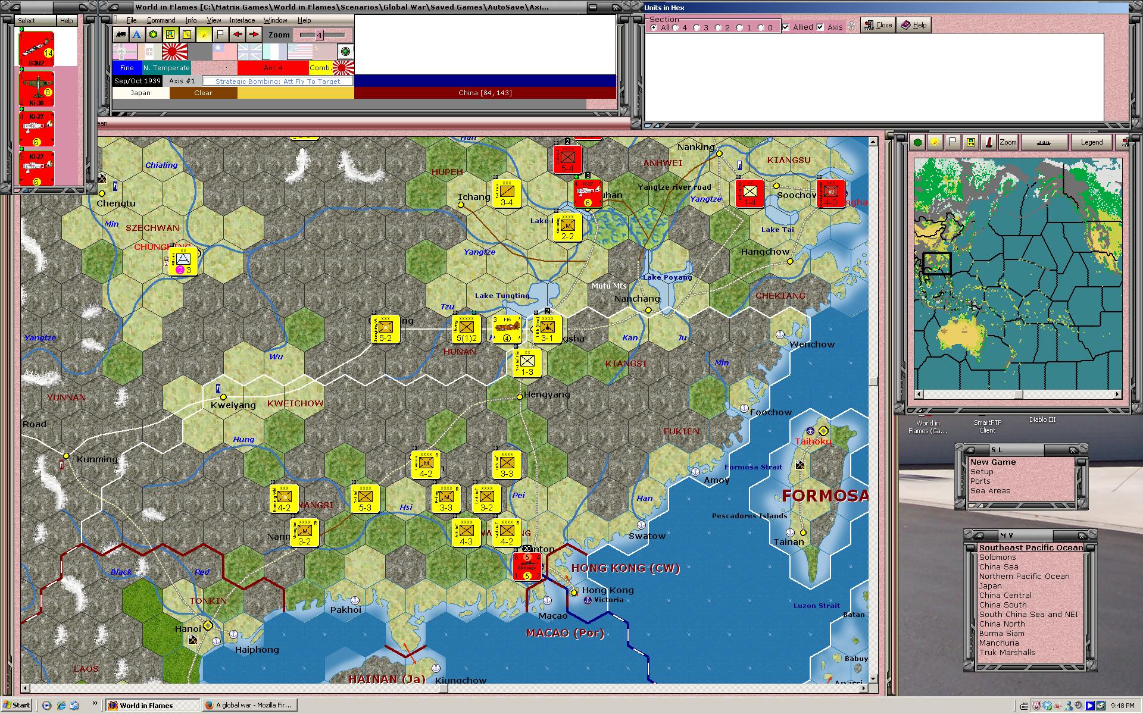Select Truk Marshalls in MV list
1143x714 pixels.
point(1007,652)
